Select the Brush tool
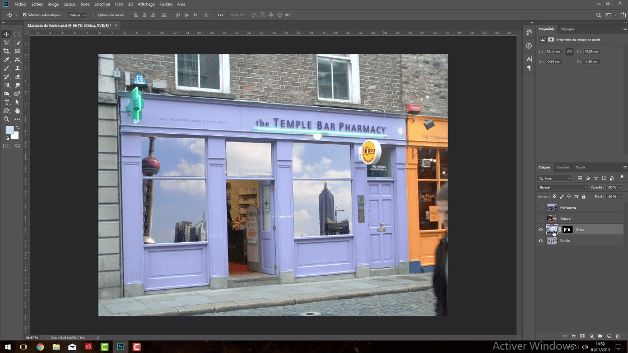Image resolution: width=628 pixels, height=353 pixels. (7, 68)
